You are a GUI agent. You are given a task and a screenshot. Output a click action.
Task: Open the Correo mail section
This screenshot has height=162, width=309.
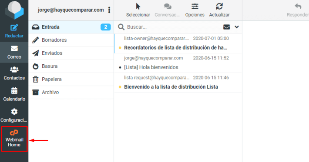[x=14, y=52]
